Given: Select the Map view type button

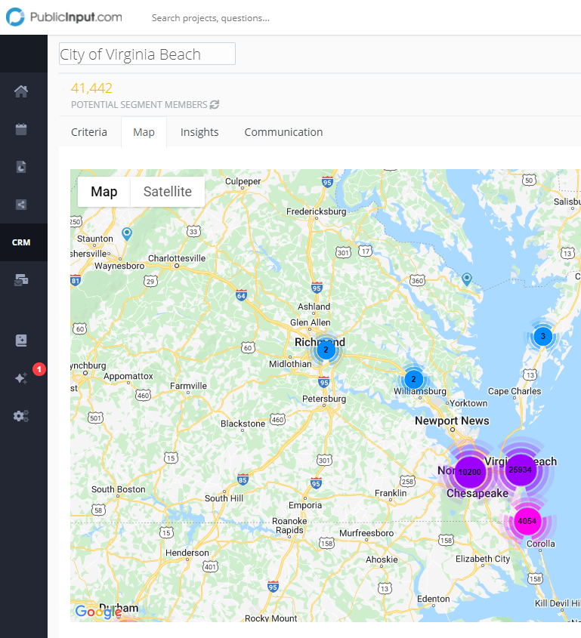Looking at the screenshot, I should click(x=104, y=192).
